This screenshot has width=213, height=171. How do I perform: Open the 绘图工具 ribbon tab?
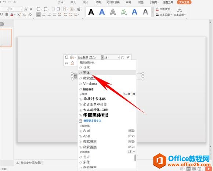(168, 2)
